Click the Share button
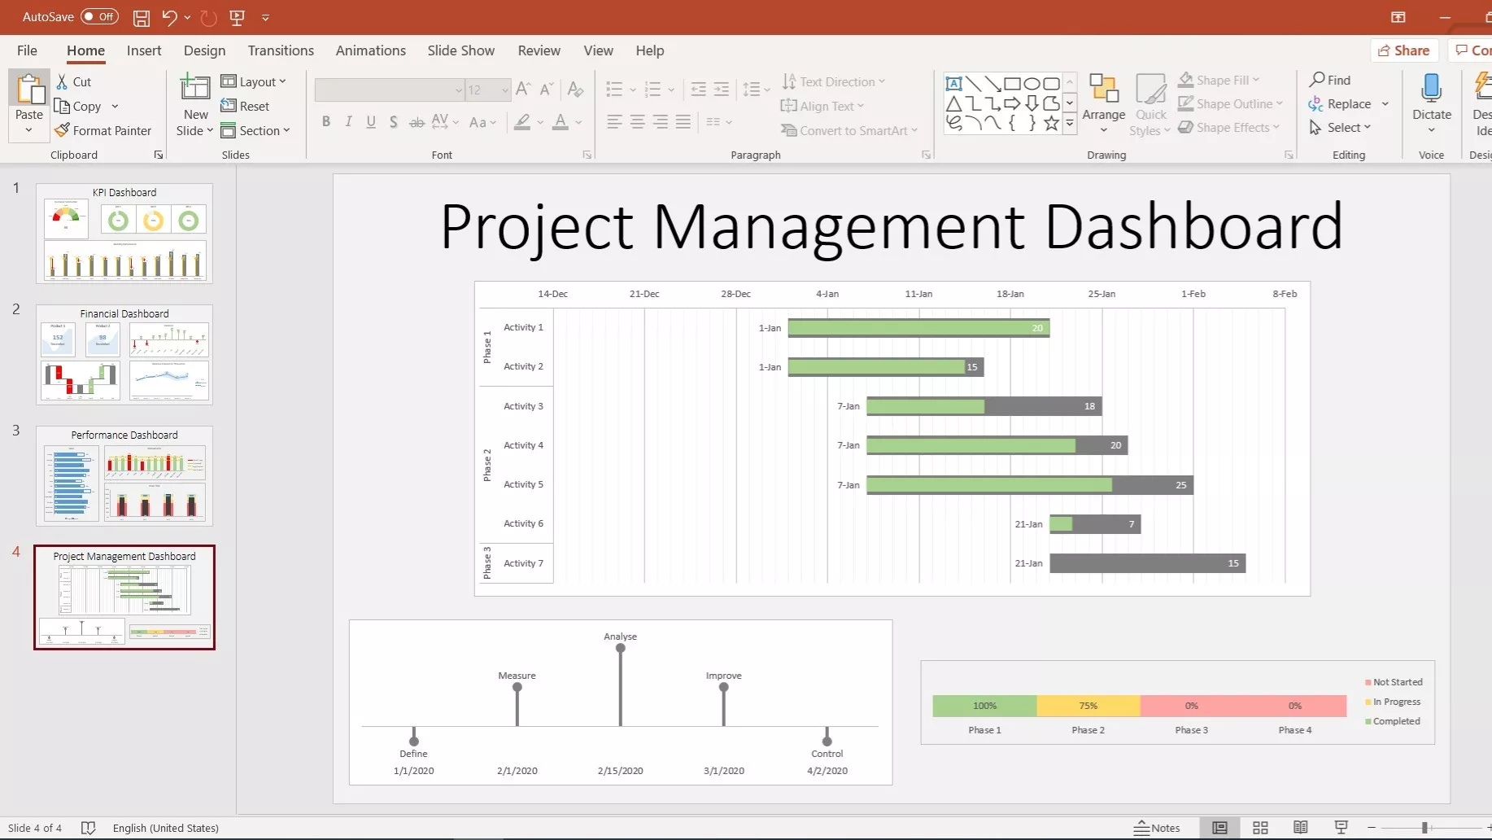 click(1404, 50)
